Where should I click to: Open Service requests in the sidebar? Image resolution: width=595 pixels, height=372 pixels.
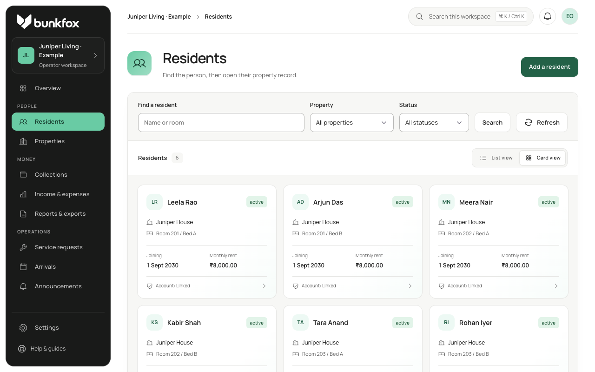click(x=58, y=247)
